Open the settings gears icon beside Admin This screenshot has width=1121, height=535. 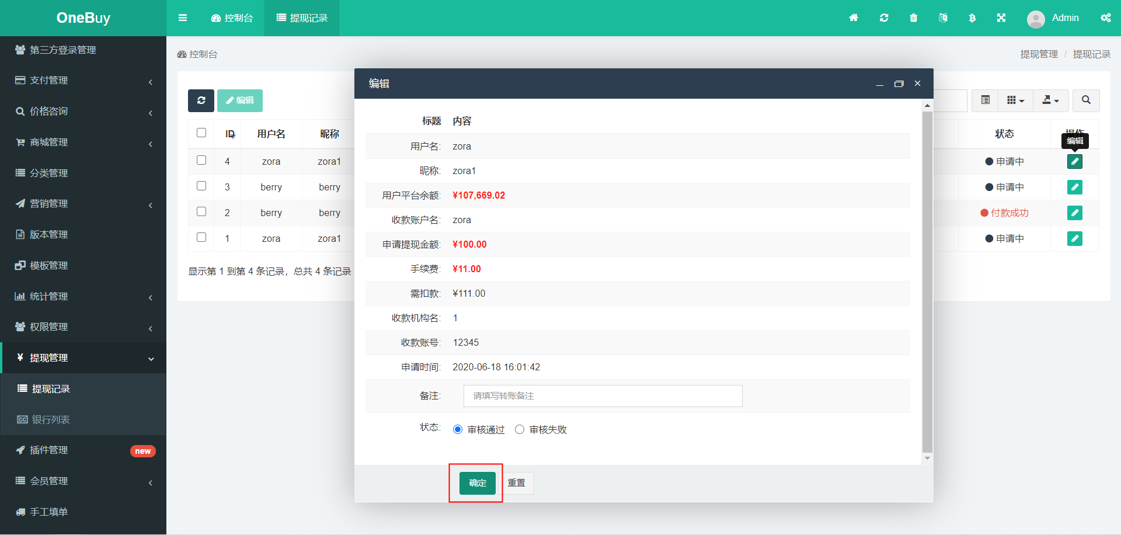click(x=1106, y=18)
